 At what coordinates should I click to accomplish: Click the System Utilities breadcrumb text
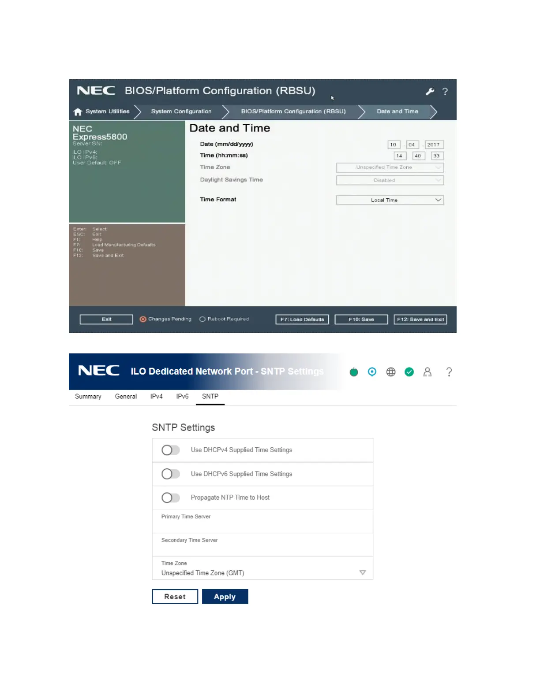[x=108, y=111]
